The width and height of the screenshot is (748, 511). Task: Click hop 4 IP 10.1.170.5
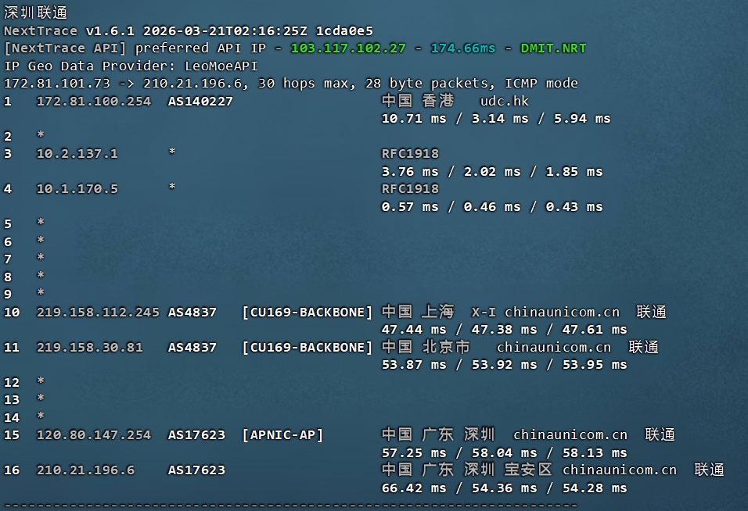tap(77, 189)
